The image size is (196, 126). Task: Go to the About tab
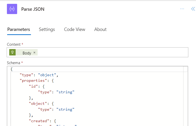pos(100,29)
